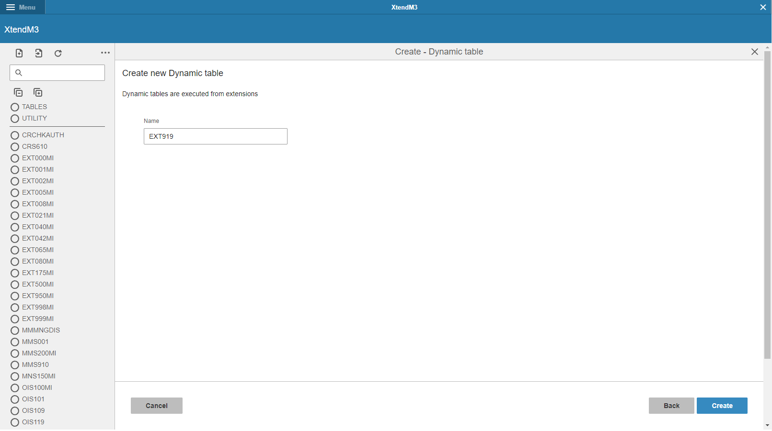The width and height of the screenshot is (772, 431).
Task: Click the Name field containing EXT919
Action: (x=215, y=136)
